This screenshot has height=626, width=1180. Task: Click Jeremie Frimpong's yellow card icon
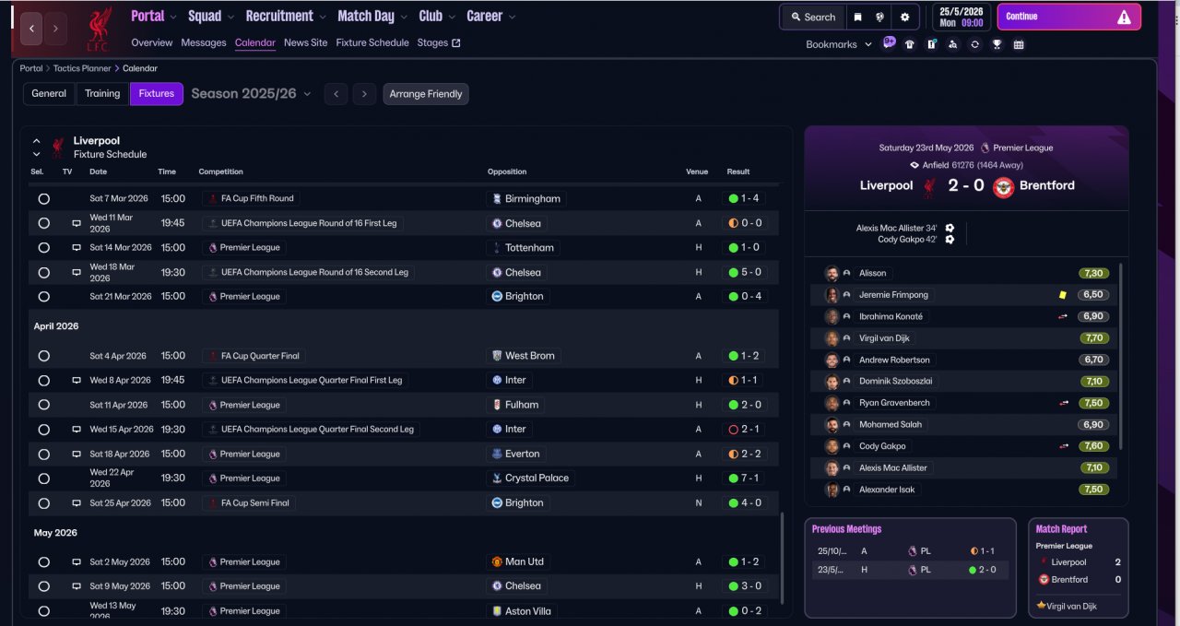[x=1063, y=295]
